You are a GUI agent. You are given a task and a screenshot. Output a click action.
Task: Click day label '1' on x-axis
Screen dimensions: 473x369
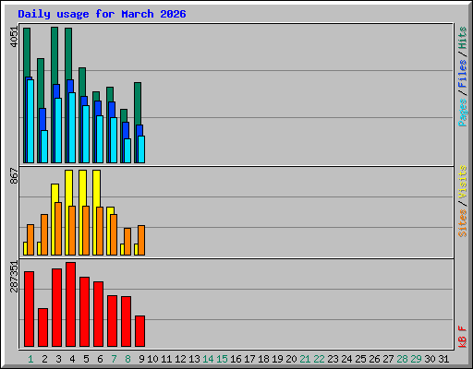coord(30,359)
